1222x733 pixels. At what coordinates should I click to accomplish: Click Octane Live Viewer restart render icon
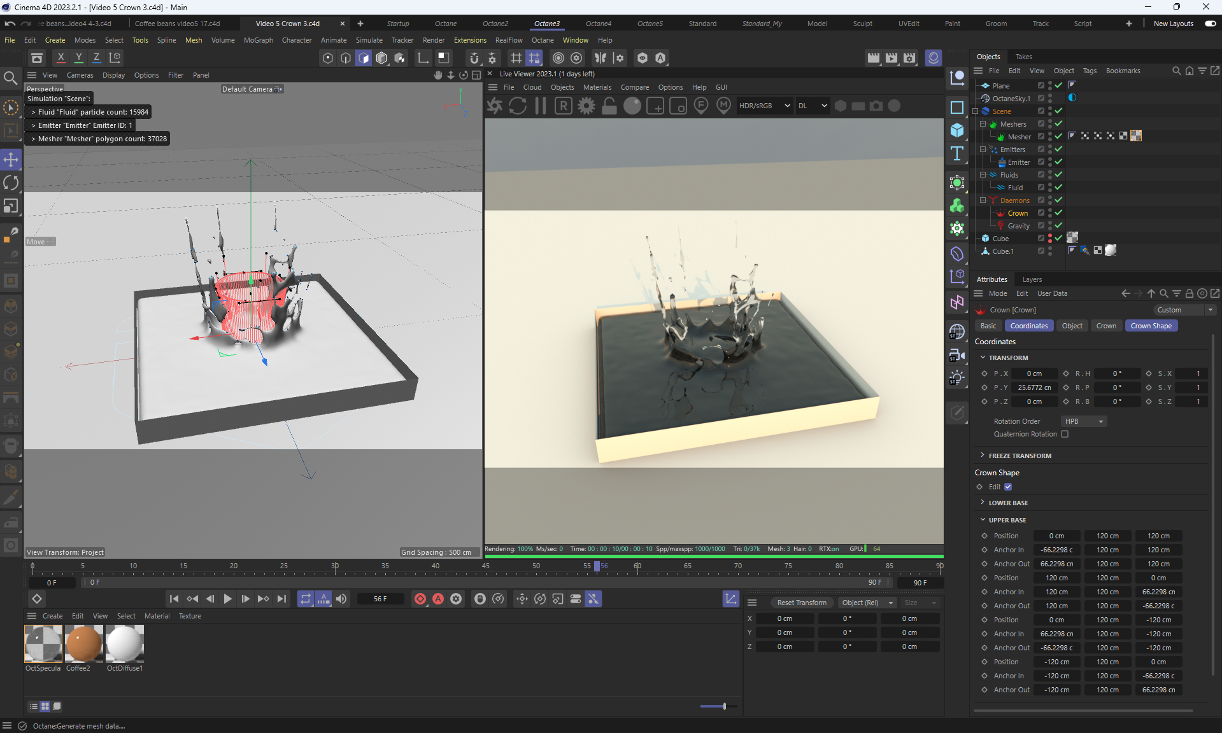click(518, 106)
